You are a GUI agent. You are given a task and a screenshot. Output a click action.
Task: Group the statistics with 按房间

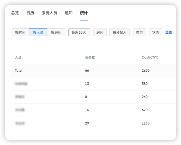click(x=56, y=32)
